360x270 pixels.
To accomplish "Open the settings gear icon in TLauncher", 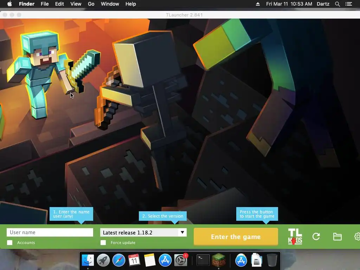I will coord(357,237).
